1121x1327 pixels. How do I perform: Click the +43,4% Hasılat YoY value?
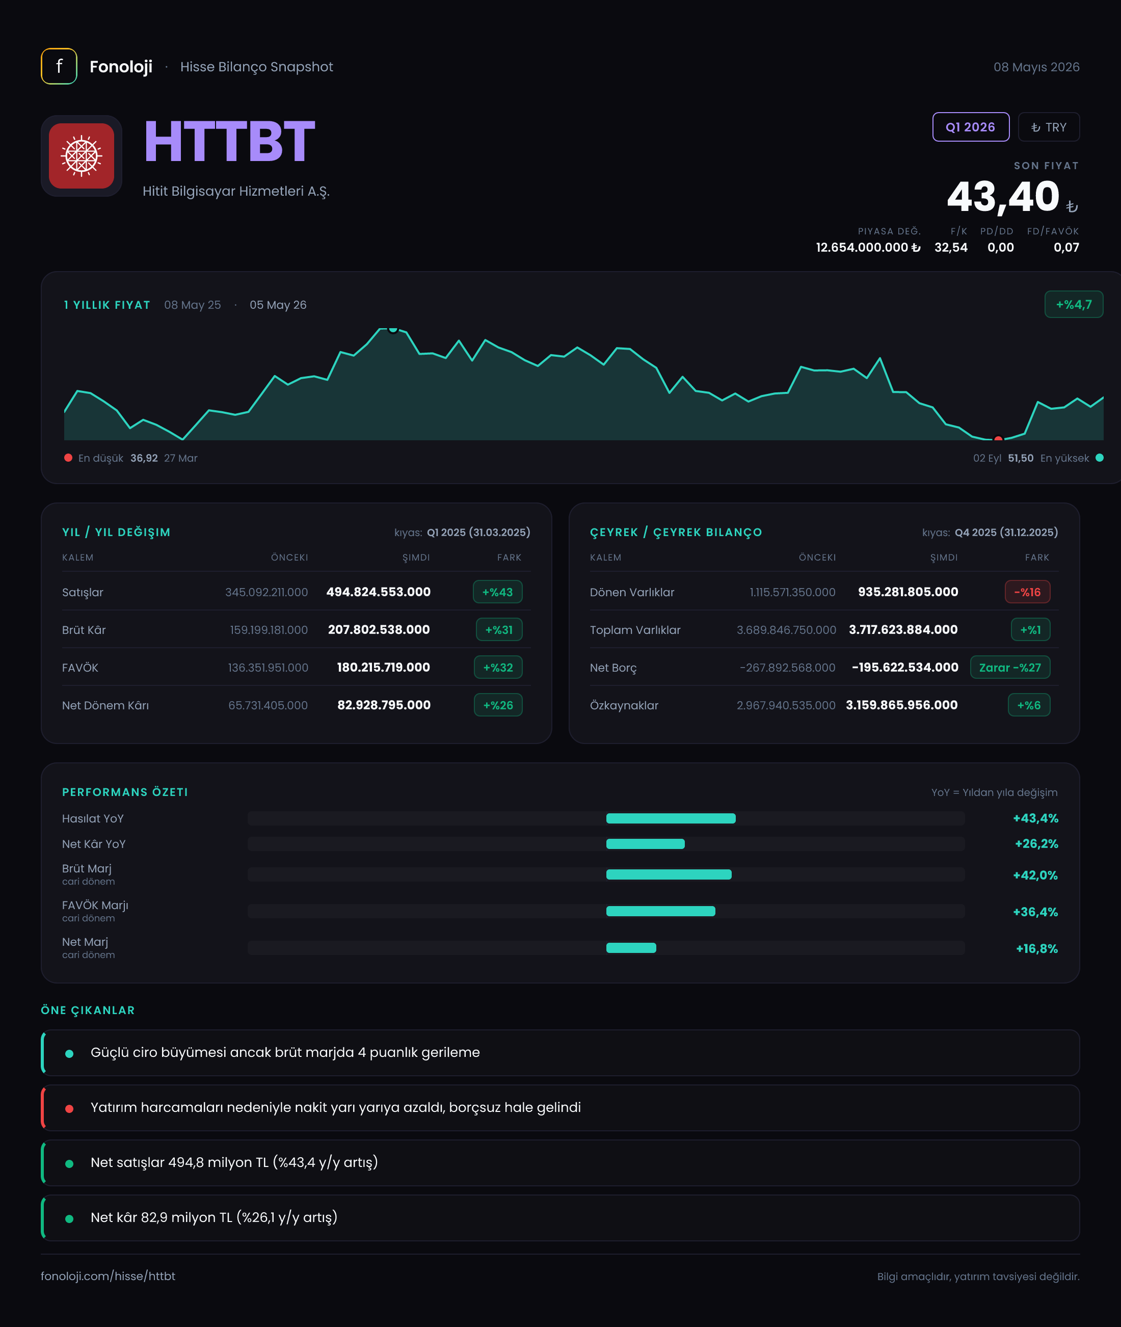click(x=1035, y=818)
